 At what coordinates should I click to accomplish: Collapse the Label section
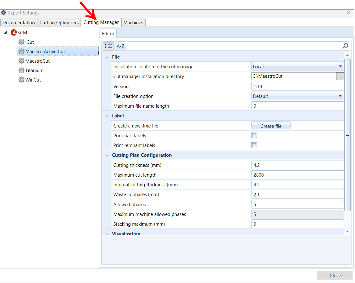[107, 116]
